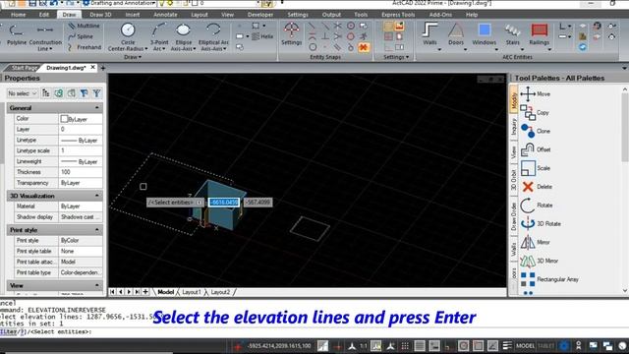Click the 3D Mirror tool in palette
Image resolution: width=629 pixels, height=354 pixels.
coord(540,261)
